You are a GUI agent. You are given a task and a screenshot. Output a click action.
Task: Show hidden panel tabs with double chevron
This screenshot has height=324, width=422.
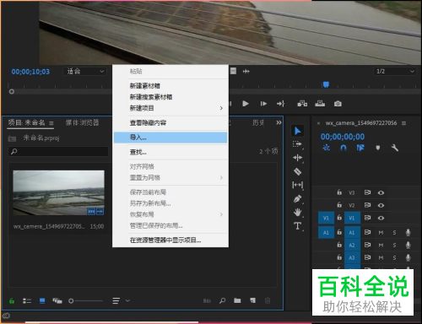click(x=279, y=122)
